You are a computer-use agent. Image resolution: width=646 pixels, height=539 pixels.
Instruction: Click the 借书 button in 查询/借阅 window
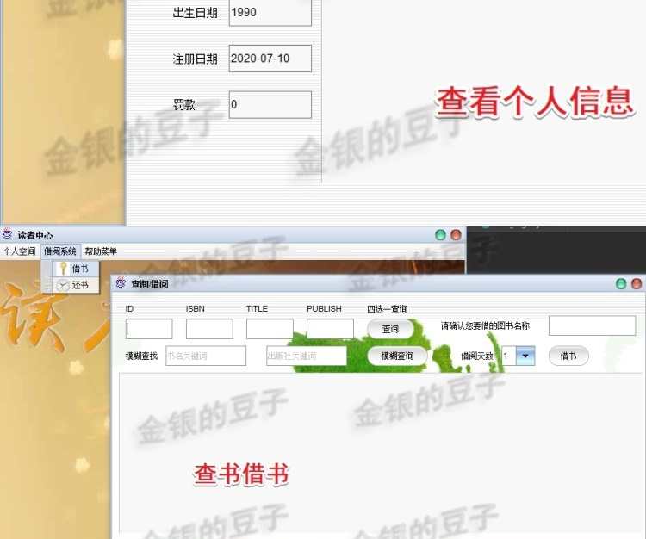click(568, 356)
